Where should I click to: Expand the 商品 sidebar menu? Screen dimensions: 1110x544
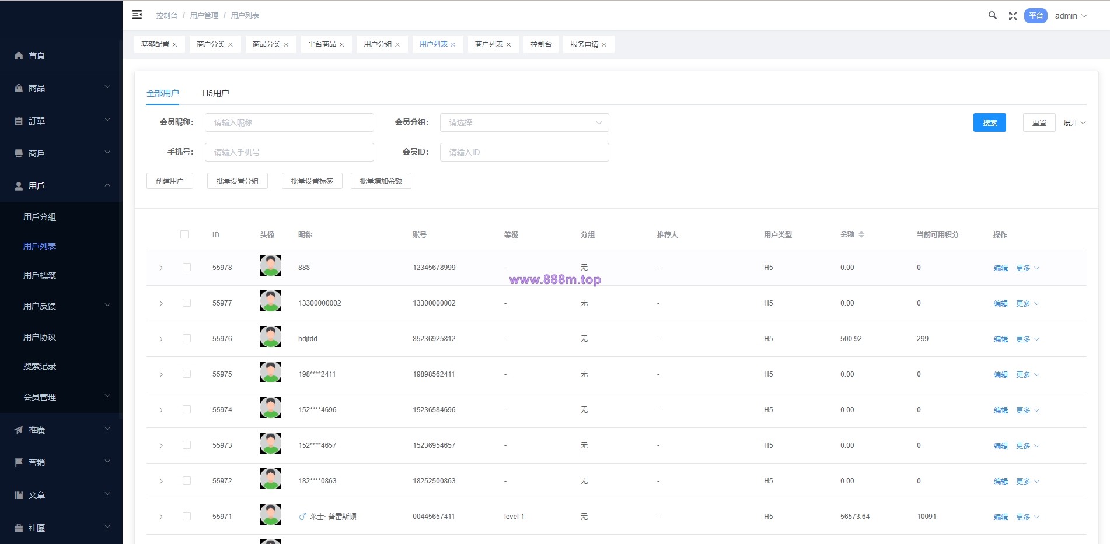pyautogui.click(x=61, y=88)
